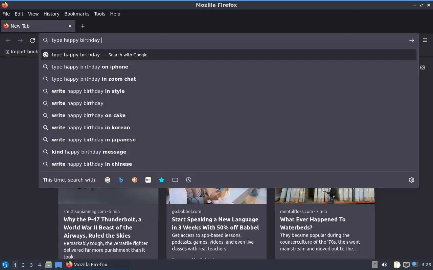This screenshot has width=433, height=270.
Task: Open the Firefox hamburger application menu
Action: coord(425,40)
